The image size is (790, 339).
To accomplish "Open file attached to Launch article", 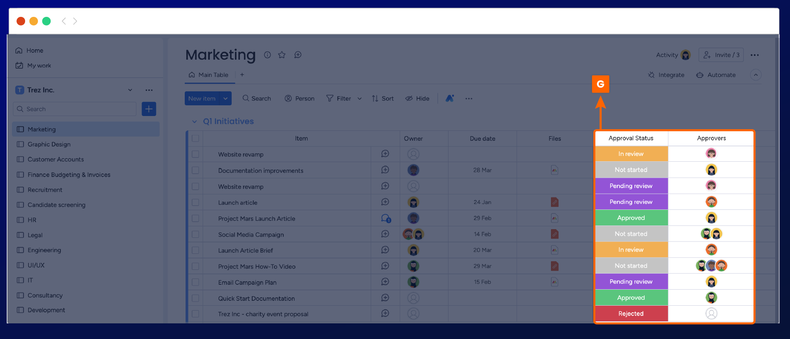I will pos(555,202).
